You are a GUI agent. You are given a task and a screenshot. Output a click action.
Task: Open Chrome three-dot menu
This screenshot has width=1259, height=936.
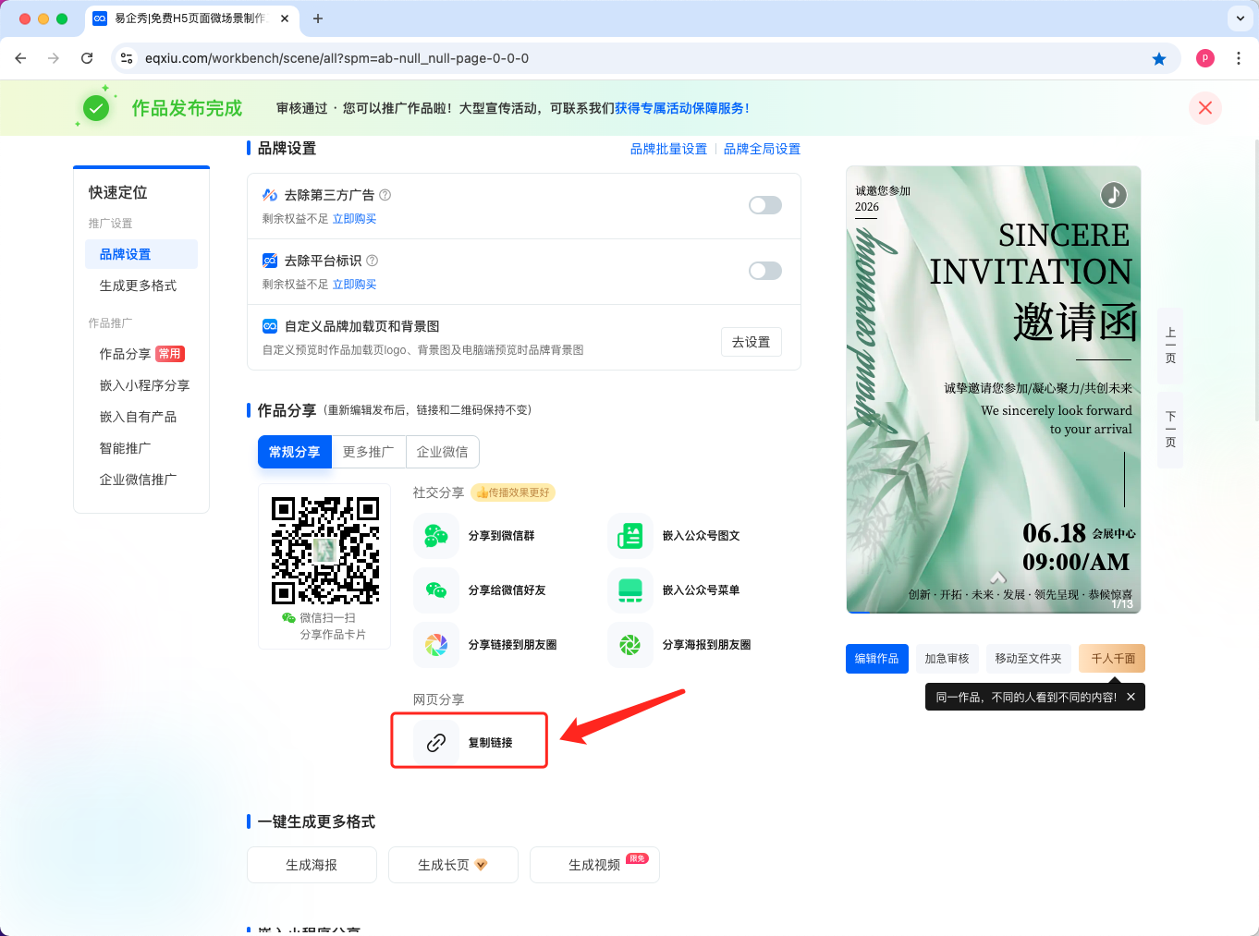[x=1239, y=58]
